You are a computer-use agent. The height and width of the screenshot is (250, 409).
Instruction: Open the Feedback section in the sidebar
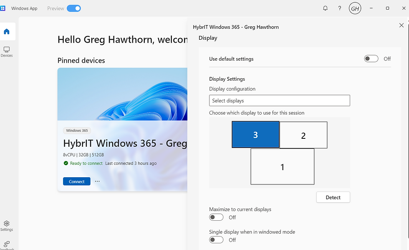coord(7,245)
